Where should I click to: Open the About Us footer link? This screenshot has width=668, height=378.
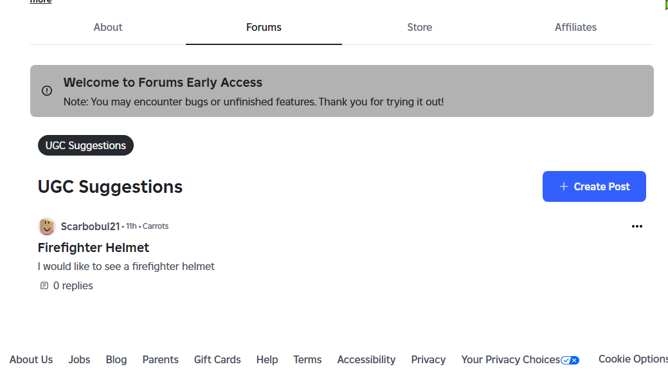click(32, 360)
